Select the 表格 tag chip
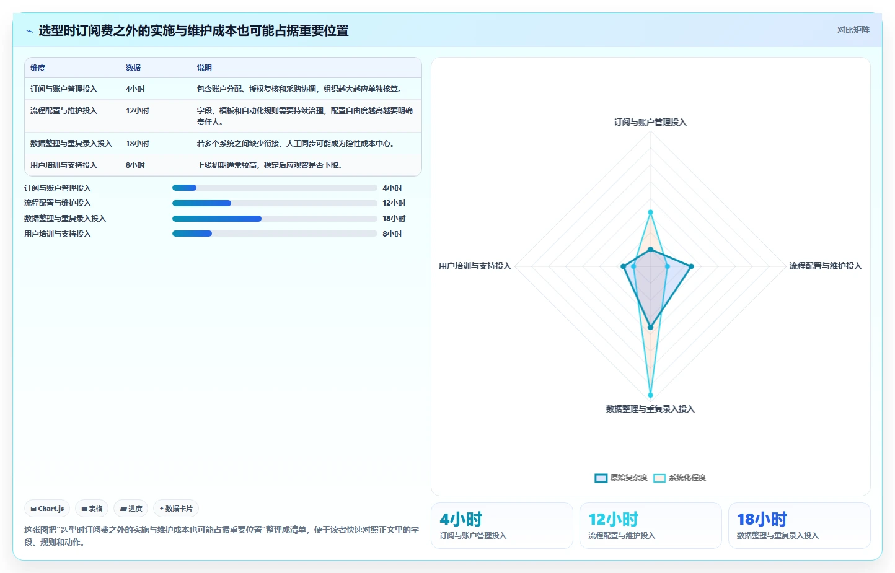Image resolution: width=895 pixels, height=573 pixels. [92, 509]
